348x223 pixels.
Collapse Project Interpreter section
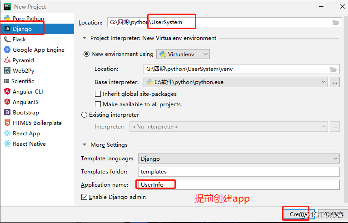coord(85,38)
